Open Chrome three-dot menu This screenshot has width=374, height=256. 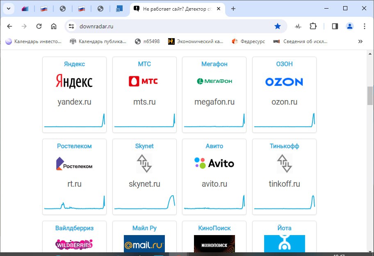click(365, 26)
